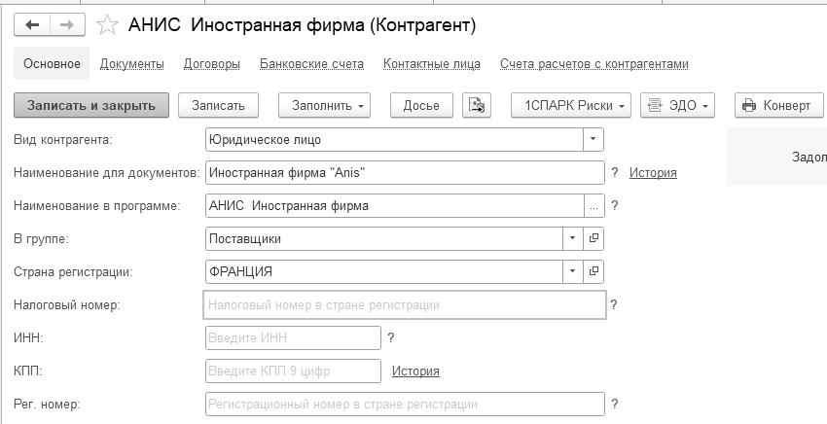Click the back navigation arrow
827x424 pixels.
(x=32, y=24)
